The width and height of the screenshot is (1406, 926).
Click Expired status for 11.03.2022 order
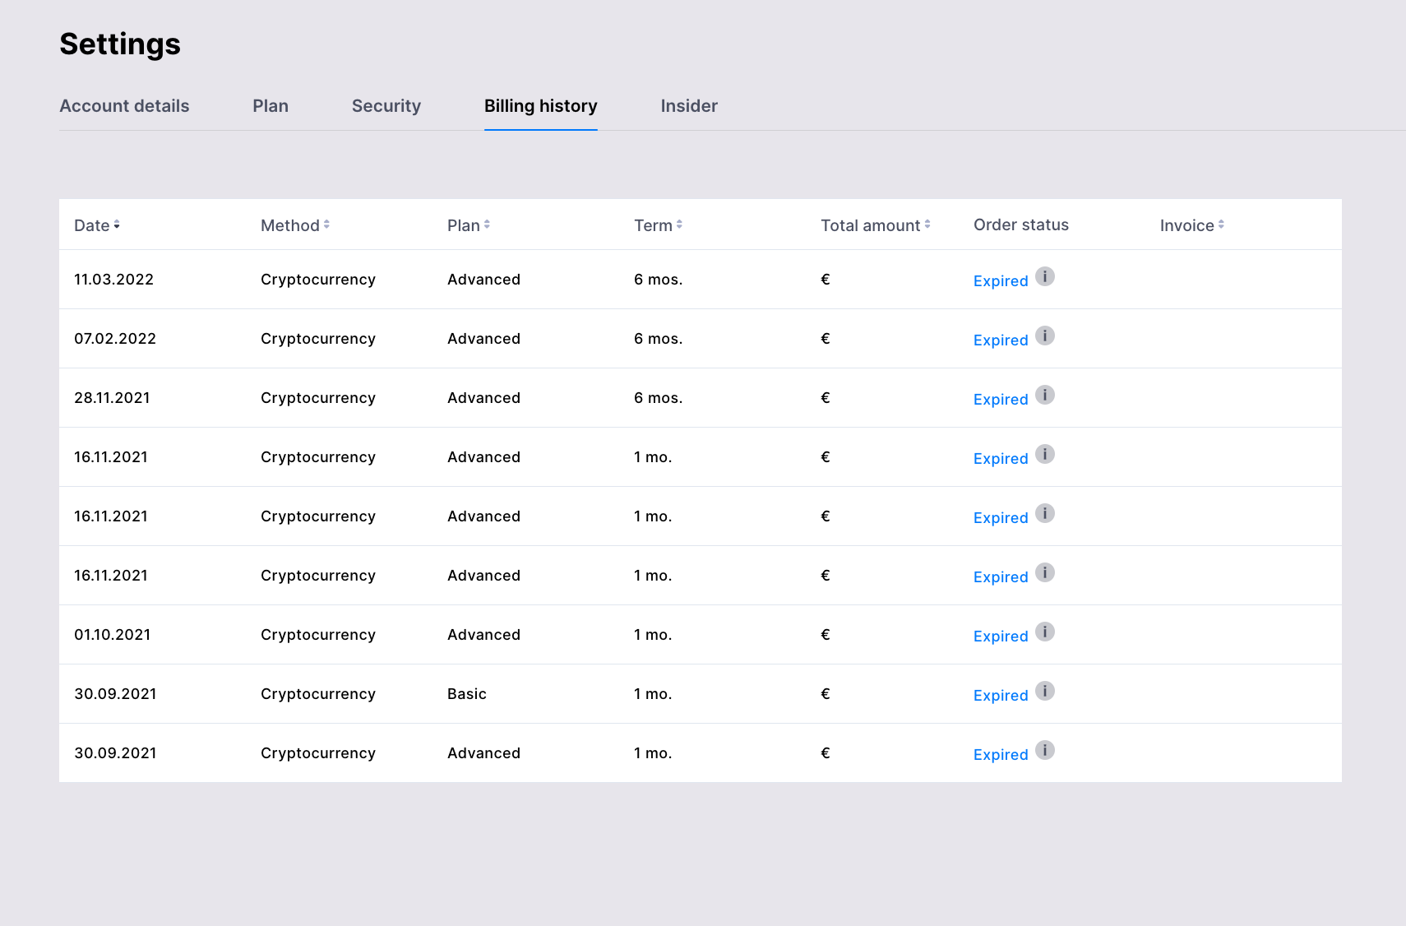(x=1001, y=281)
